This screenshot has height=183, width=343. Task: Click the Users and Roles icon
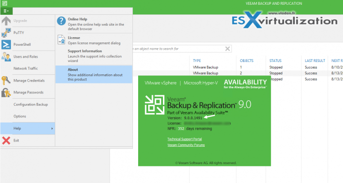(6, 57)
